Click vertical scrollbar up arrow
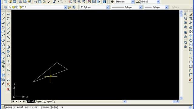 point(181,12)
